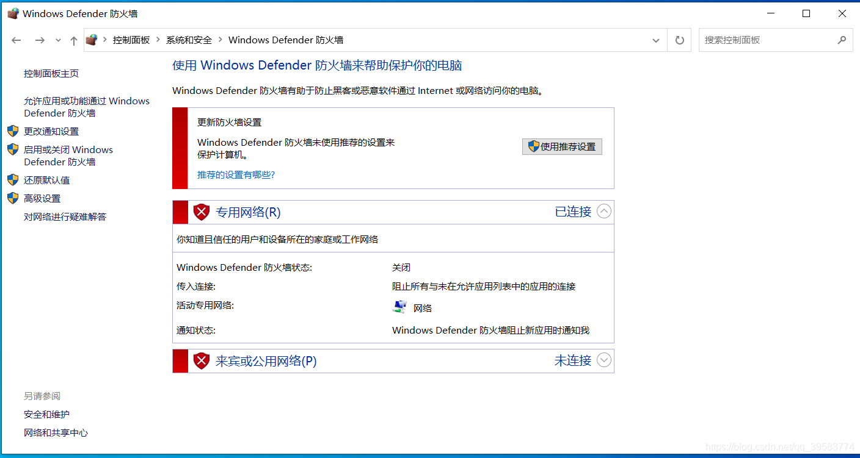This screenshot has width=860, height=458.
Task: Open 更改通知设置 link
Action: click(51, 132)
